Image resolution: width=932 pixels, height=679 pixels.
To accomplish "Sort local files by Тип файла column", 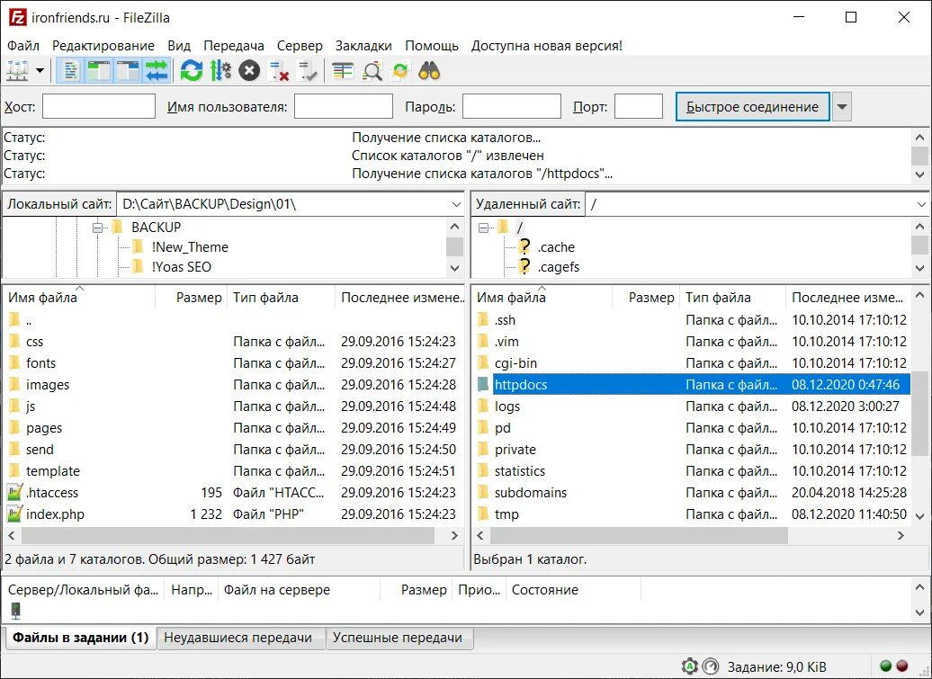I will (x=282, y=297).
